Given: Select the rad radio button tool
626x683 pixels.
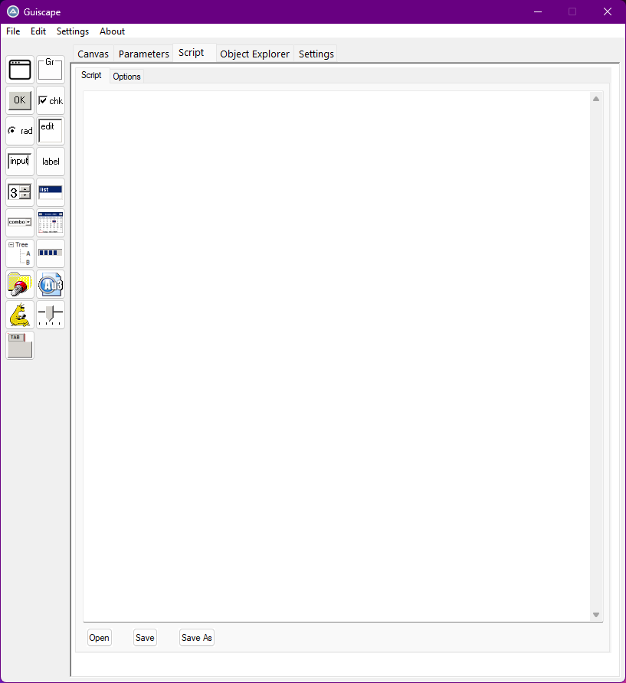Looking at the screenshot, I should (20, 131).
